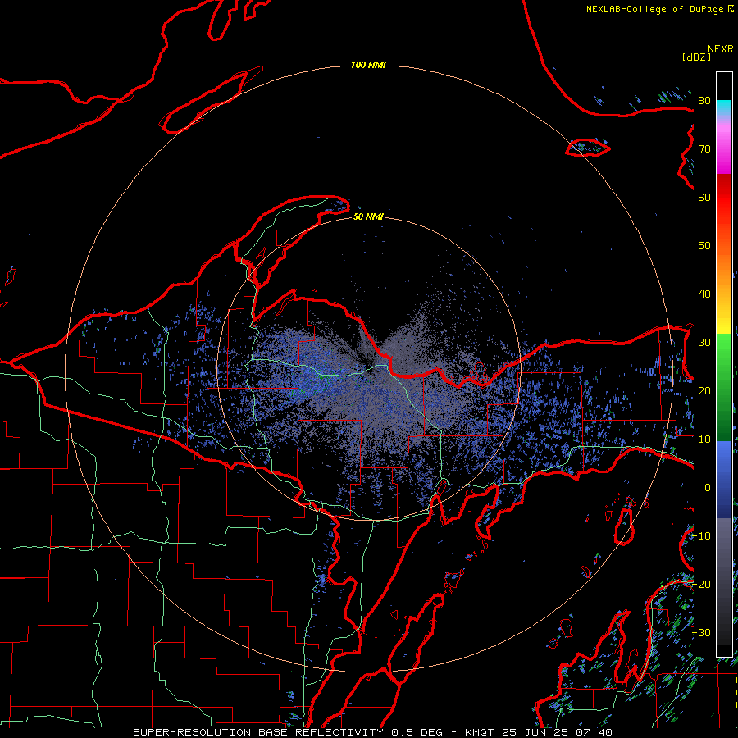Image resolution: width=738 pixels, height=738 pixels.
Task: Click the 20 value on the dBZ scale
Action: pos(704,390)
